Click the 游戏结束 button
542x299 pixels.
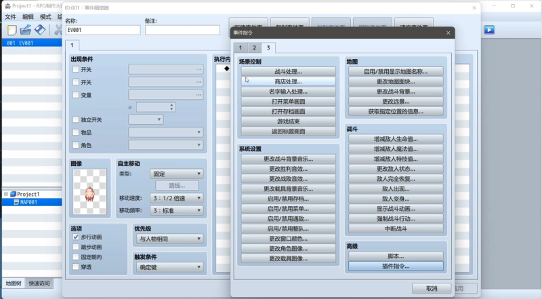[289, 121]
